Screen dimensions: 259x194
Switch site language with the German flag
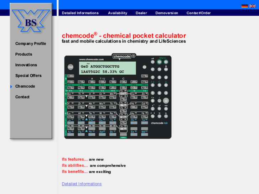tap(245, 6)
